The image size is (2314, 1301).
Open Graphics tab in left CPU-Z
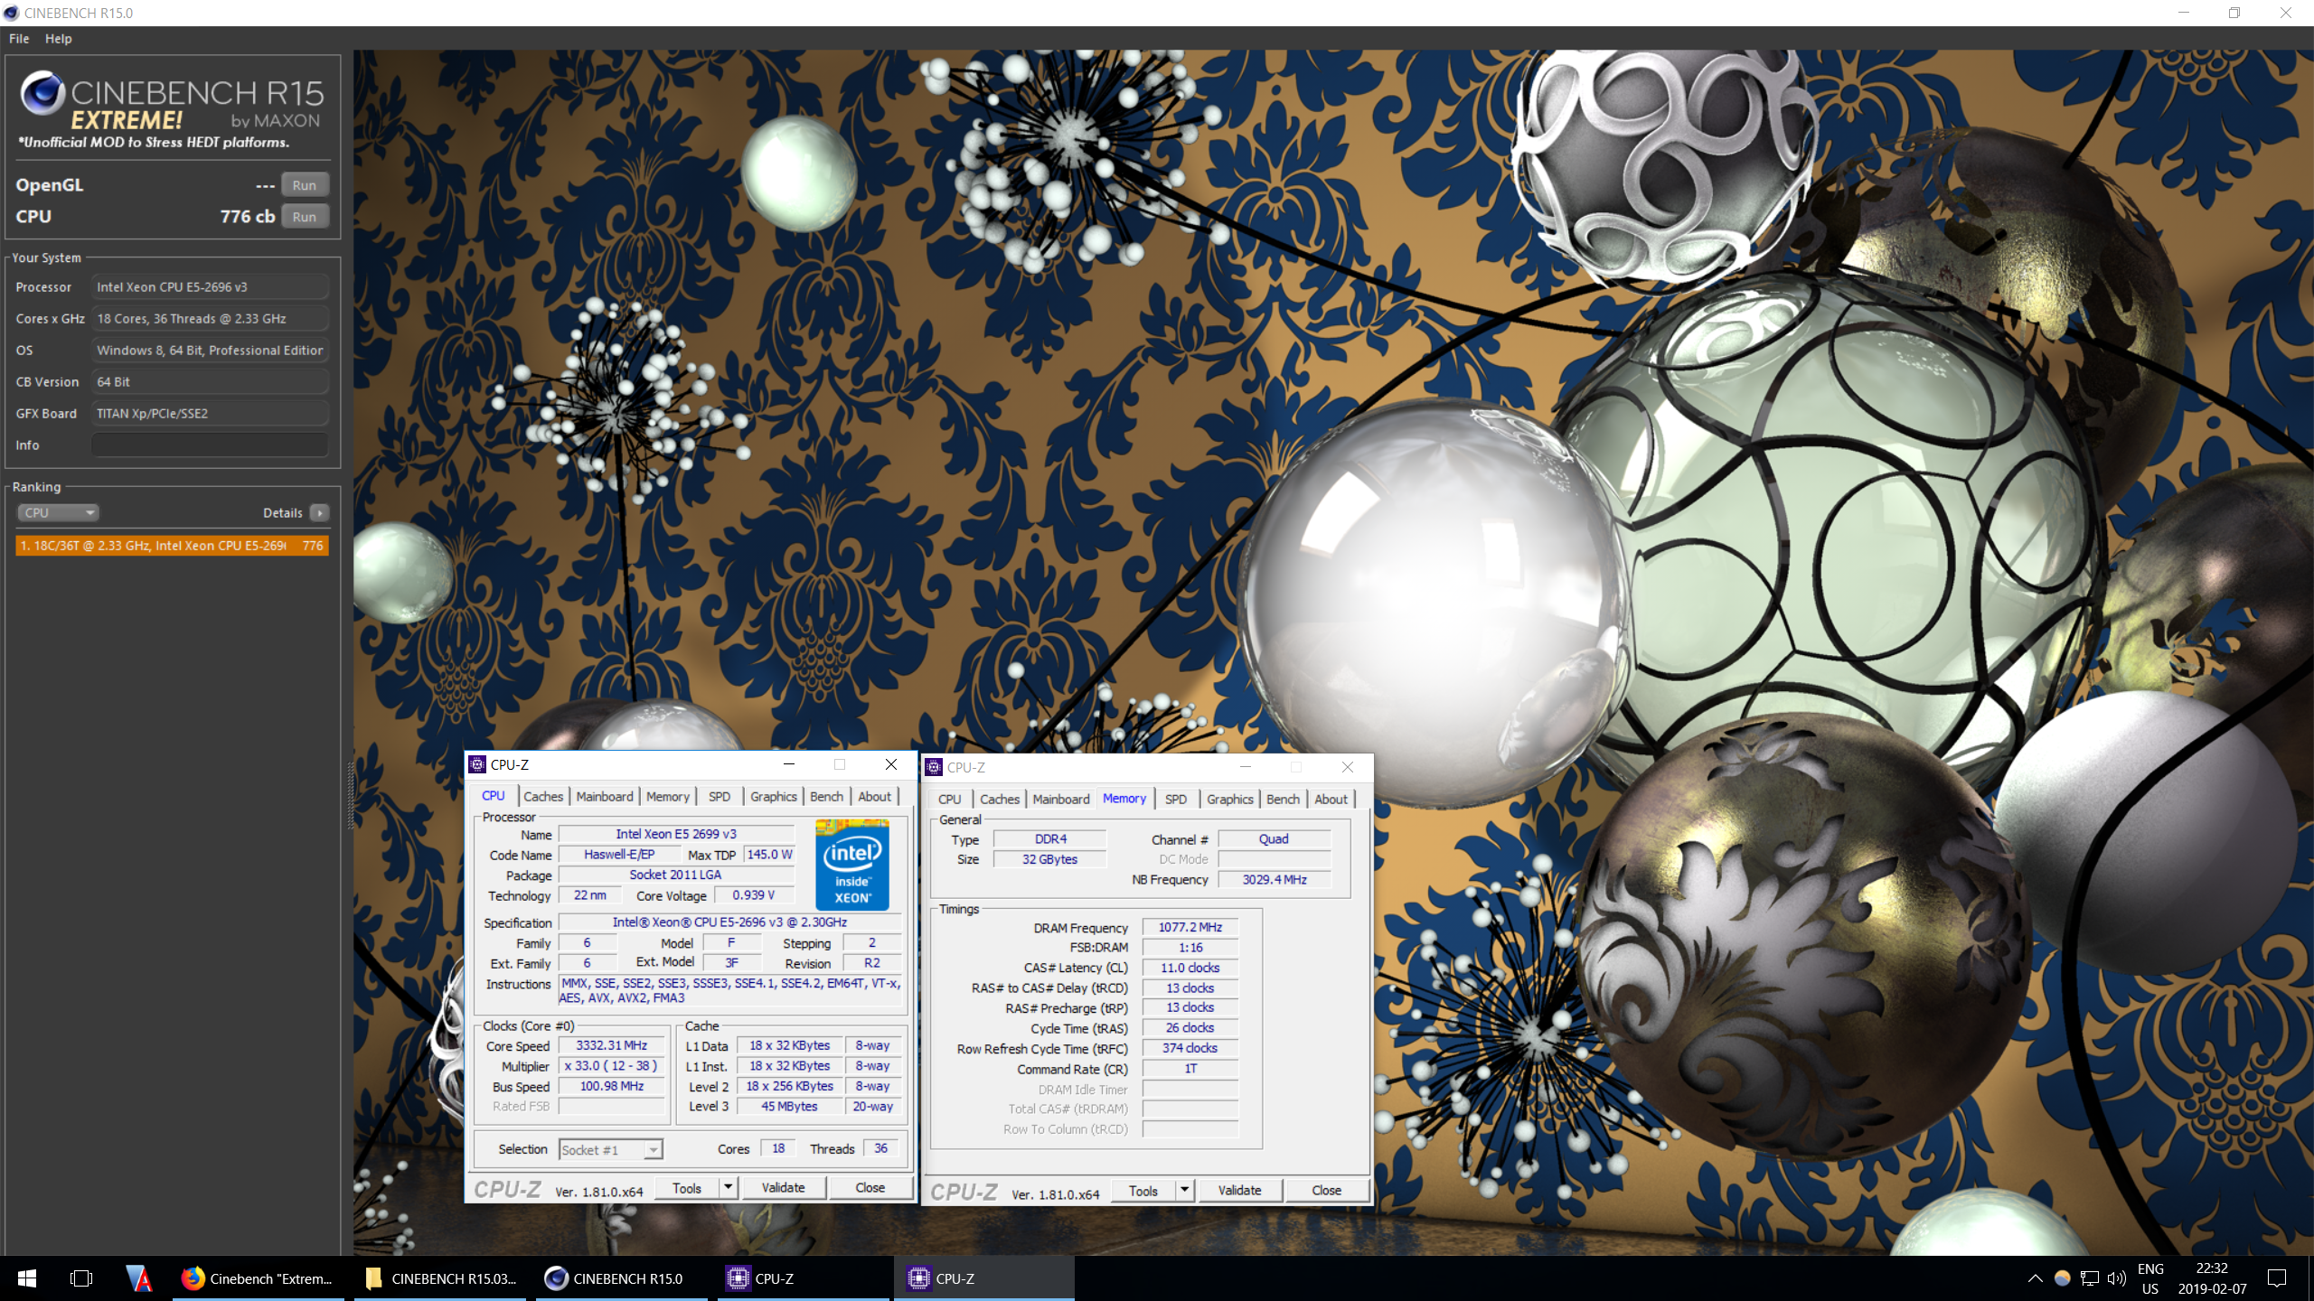tap(774, 797)
